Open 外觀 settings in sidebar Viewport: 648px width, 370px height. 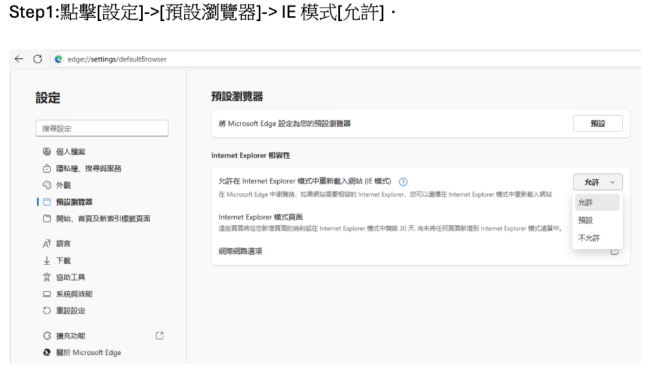(62, 185)
